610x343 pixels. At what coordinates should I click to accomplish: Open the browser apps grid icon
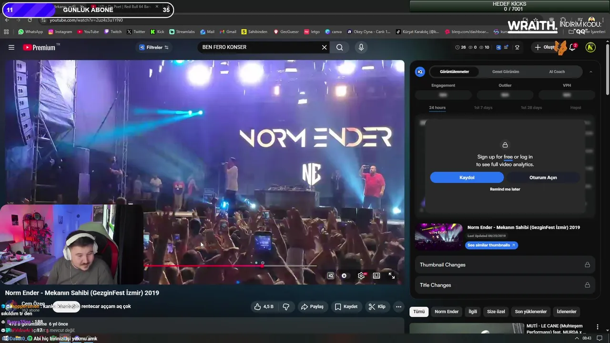coord(6,32)
